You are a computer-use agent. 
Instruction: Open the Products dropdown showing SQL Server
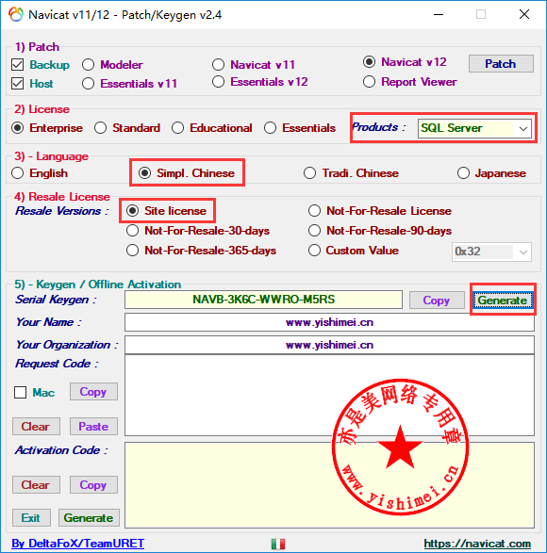click(474, 128)
